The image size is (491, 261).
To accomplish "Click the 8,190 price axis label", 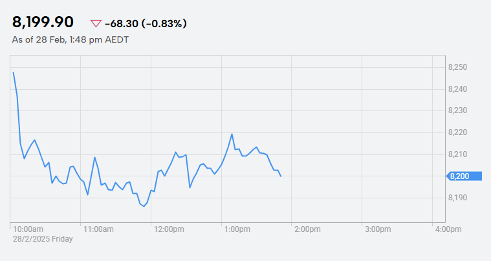I will [x=457, y=198].
